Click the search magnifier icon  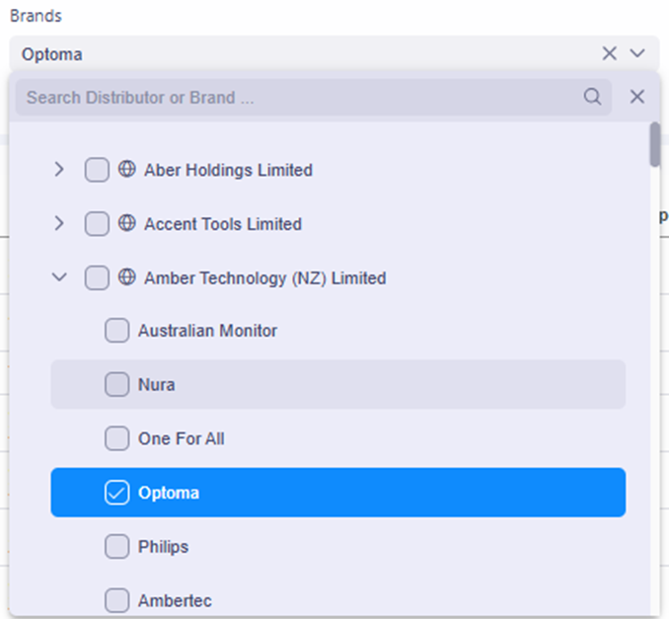coord(592,97)
